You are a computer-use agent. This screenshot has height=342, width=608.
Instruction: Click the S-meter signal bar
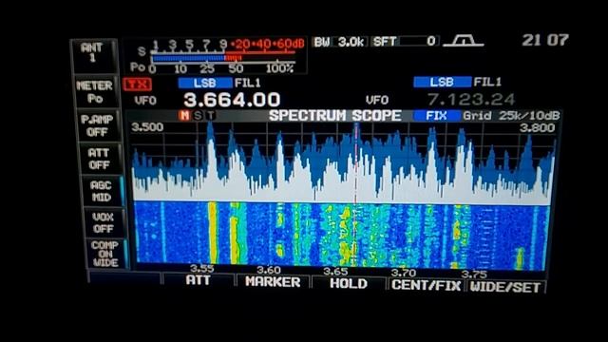(x=197, y=59)
